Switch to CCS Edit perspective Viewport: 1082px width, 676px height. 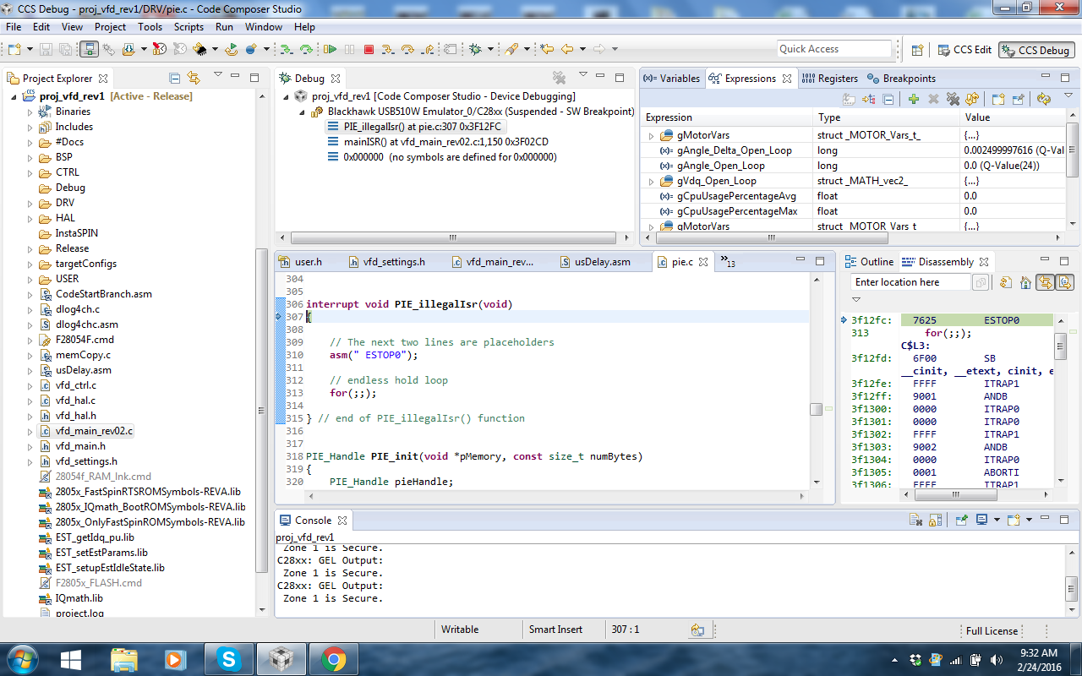(964, 50)
